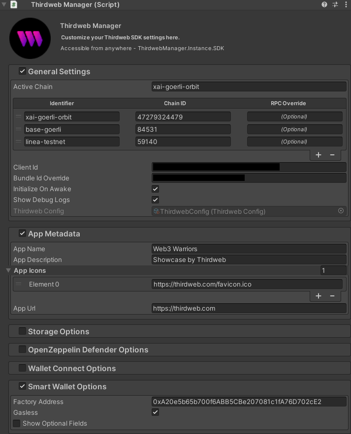This screenshot has height=434, width=351.
Task: Open the component help reference icon
Action: coord(324,4)
